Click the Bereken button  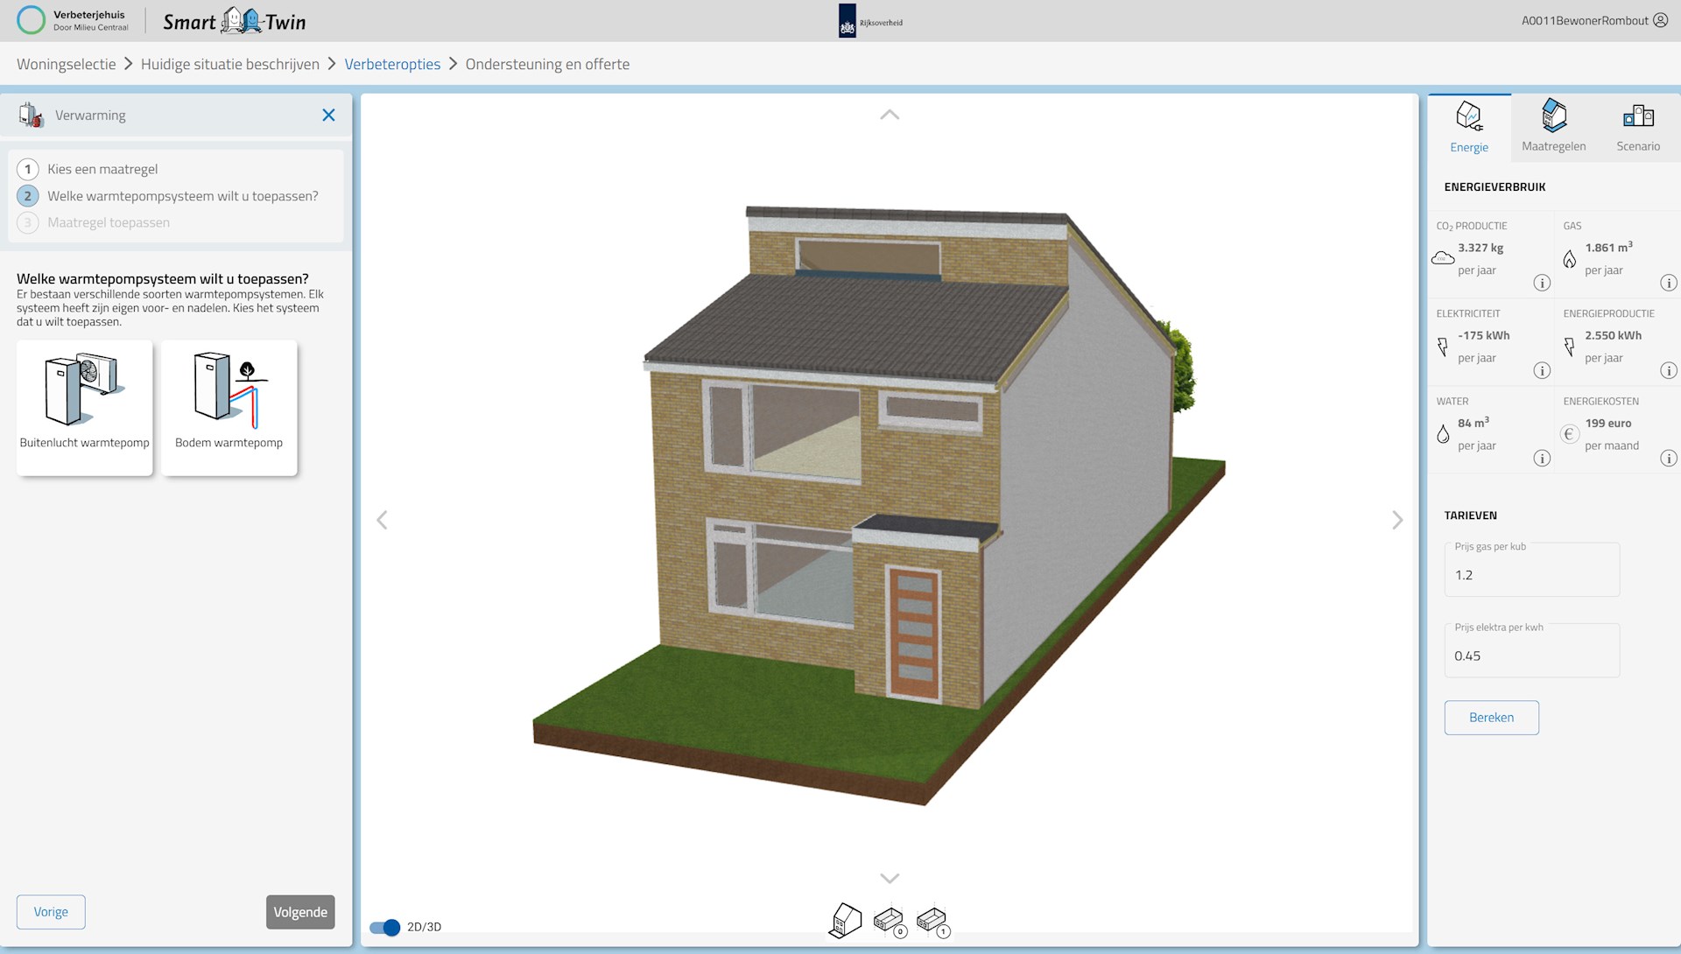pos(1492,718)
